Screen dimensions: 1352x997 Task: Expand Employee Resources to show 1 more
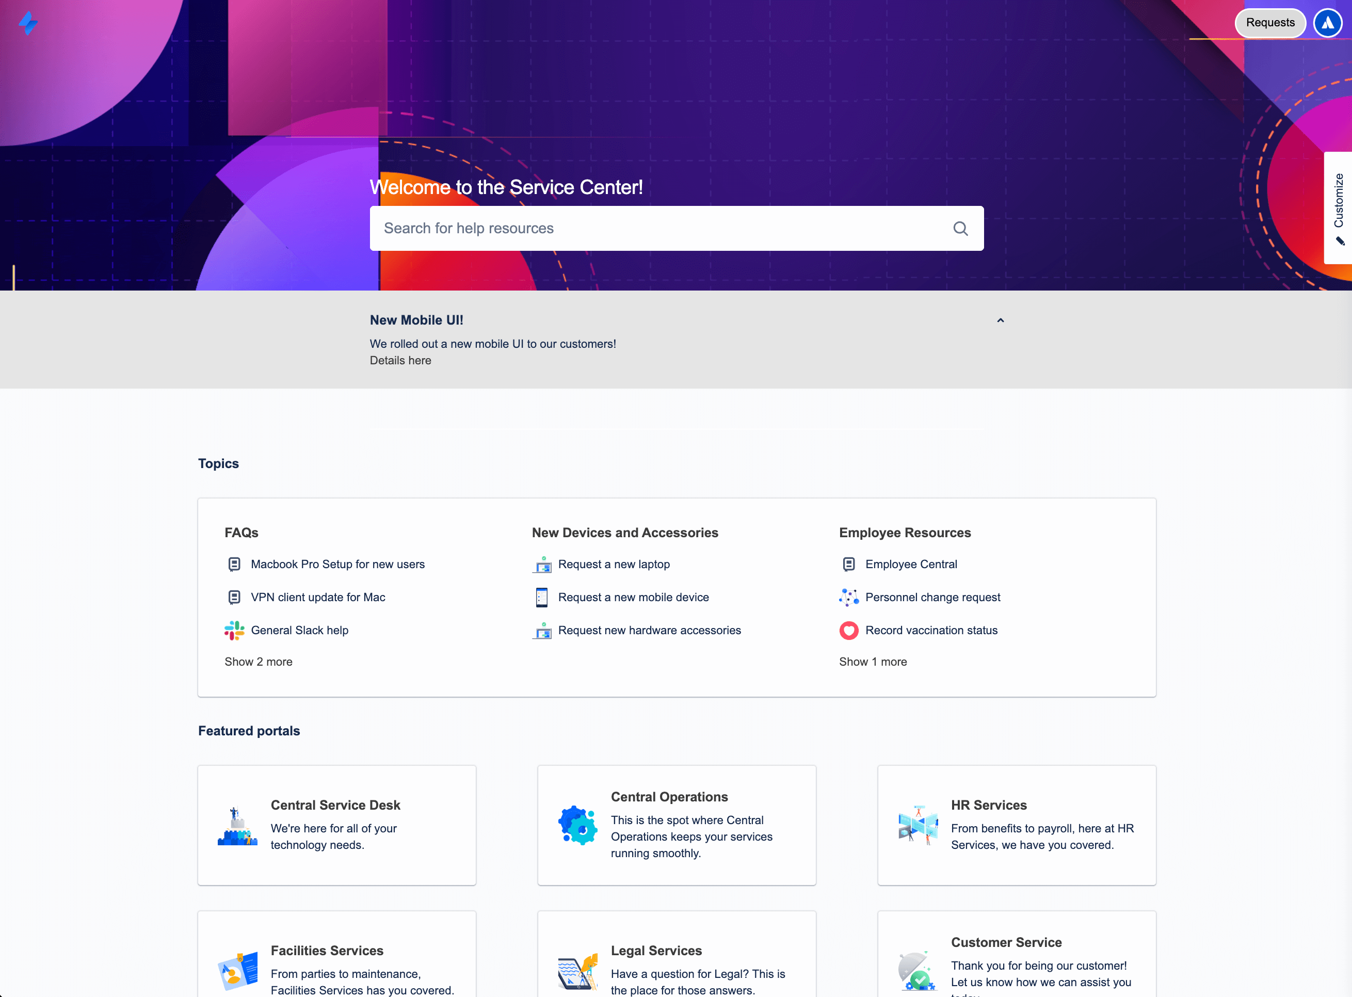tap(872, 661)
